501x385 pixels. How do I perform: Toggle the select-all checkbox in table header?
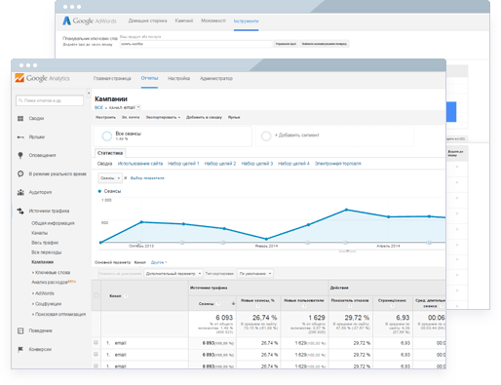[x=96, y=295]
